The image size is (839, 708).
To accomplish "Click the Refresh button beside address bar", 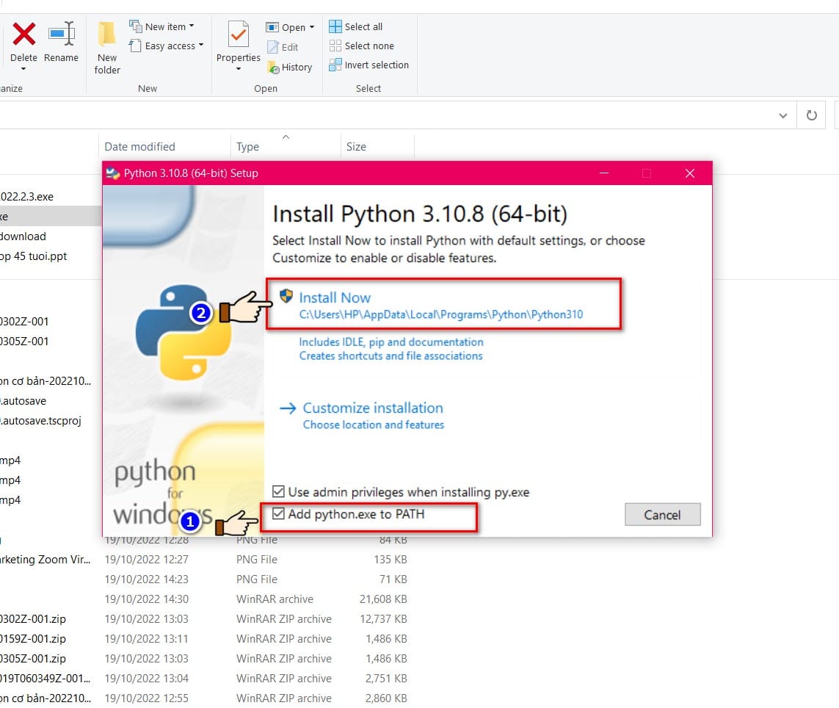I will click(x=812, y=115).
